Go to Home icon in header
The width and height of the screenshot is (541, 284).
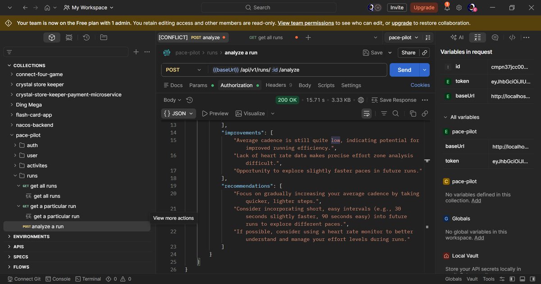pos(47,8)
